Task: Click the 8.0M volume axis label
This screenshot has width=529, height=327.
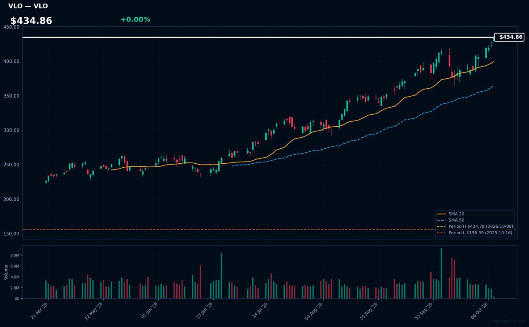Action: 14,256
